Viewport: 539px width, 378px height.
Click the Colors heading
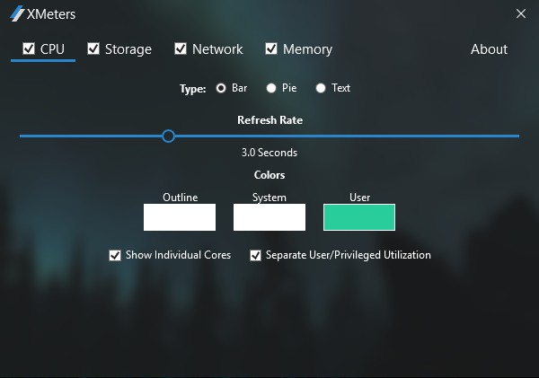[269, 175]
